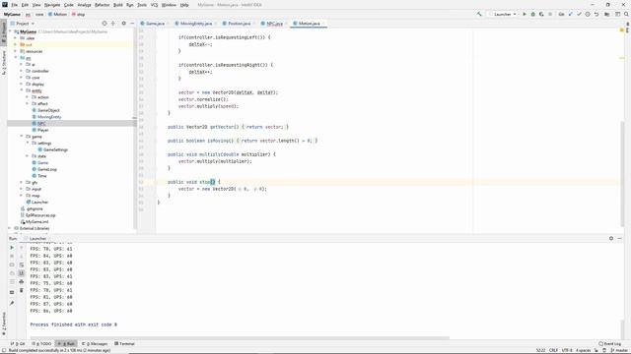631x354 pixels.
Task: Collapse the game package arrow
Action: coord(22,137)
